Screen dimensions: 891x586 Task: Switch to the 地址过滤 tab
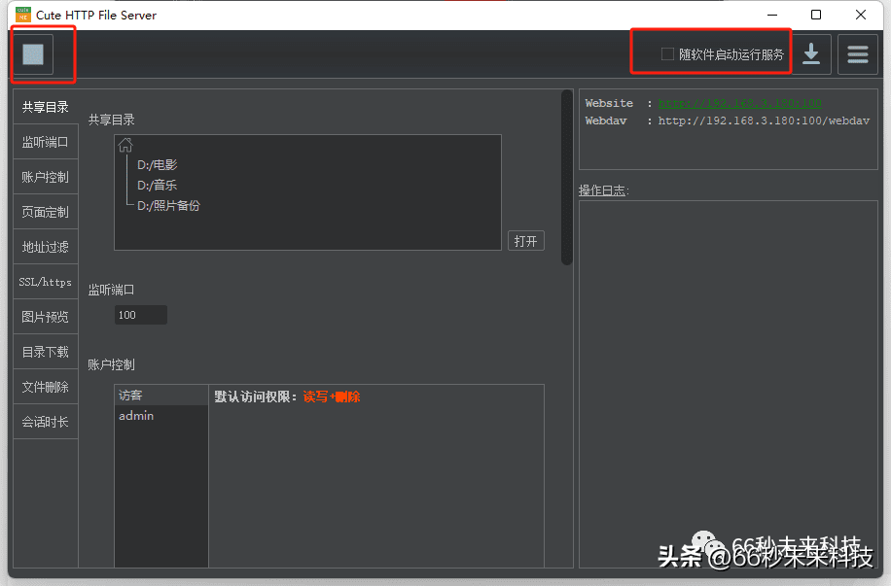pos(45,246)
